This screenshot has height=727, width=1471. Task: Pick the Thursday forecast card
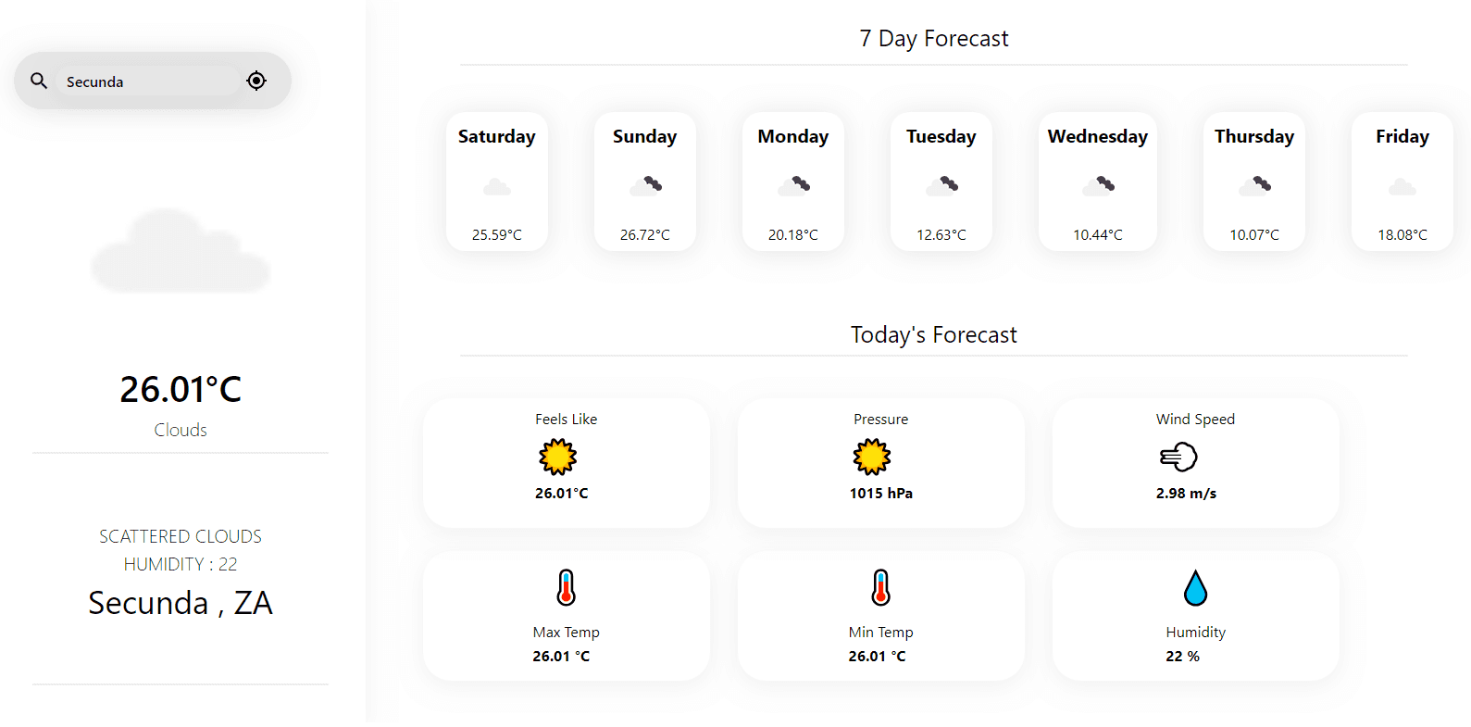tap(1254, 182)
